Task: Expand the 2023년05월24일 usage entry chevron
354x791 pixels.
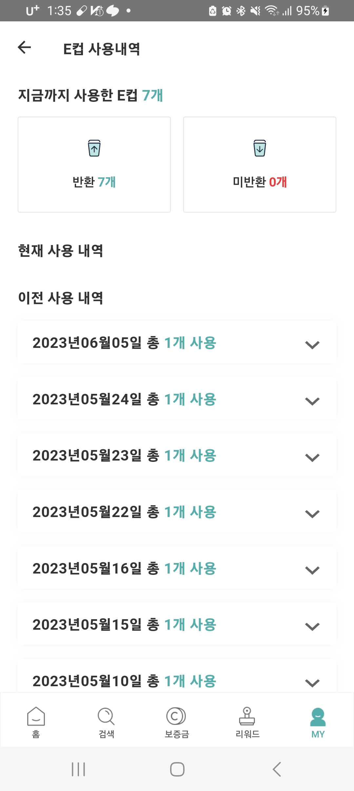Action: coord(312,401)
